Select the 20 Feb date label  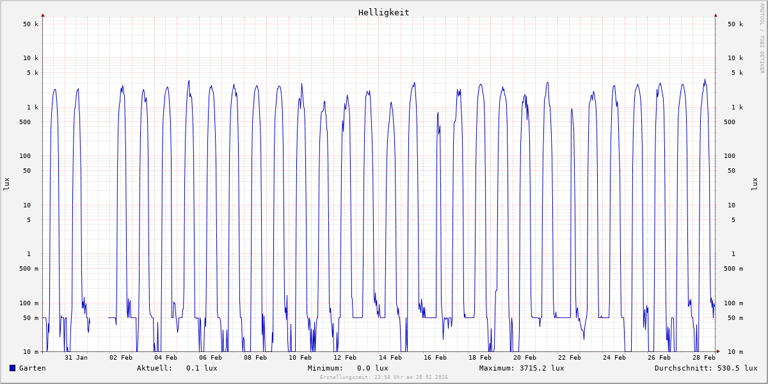pos(525,357)
